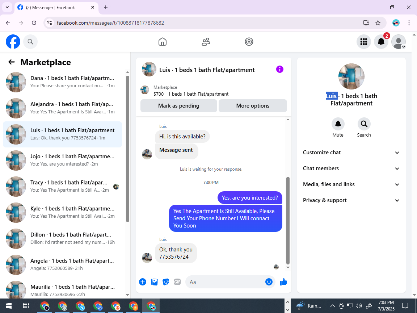This screenshot has height=313, width=417.
Task: Open the Facebook search magnifier
Action: click(x=30, y=42)
